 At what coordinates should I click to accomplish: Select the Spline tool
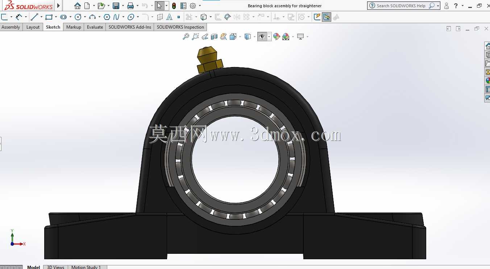pyautogui.click(x=116, y=17)
